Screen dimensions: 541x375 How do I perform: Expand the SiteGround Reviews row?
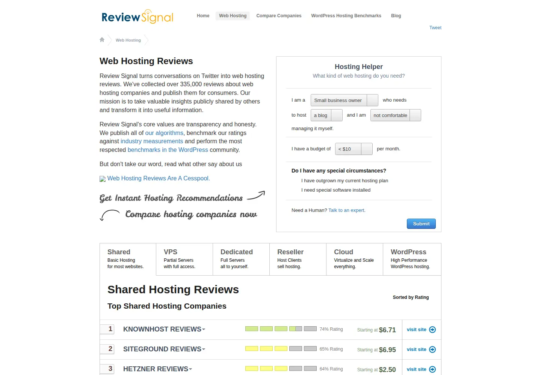pos(164,349)
